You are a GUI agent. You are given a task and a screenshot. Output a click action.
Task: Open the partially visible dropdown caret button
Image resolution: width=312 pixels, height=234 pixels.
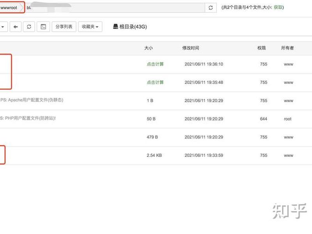tap(3, 27)
